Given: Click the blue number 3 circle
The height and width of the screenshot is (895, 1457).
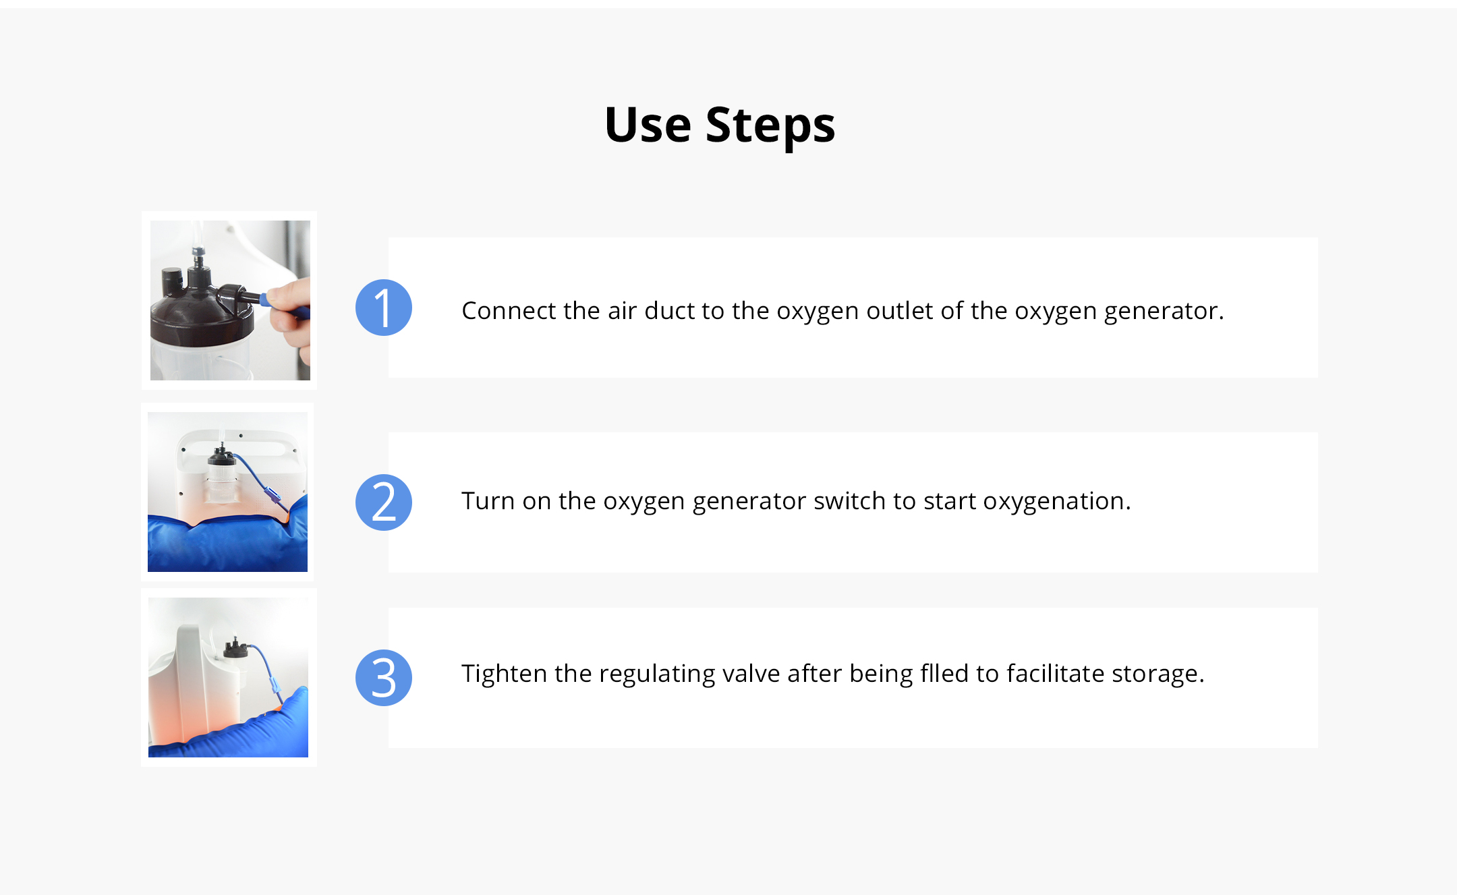Looking at the screenshot, I should [x=383, y=678].
